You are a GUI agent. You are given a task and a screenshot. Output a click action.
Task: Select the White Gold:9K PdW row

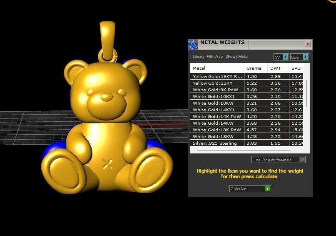coord(246,90)
